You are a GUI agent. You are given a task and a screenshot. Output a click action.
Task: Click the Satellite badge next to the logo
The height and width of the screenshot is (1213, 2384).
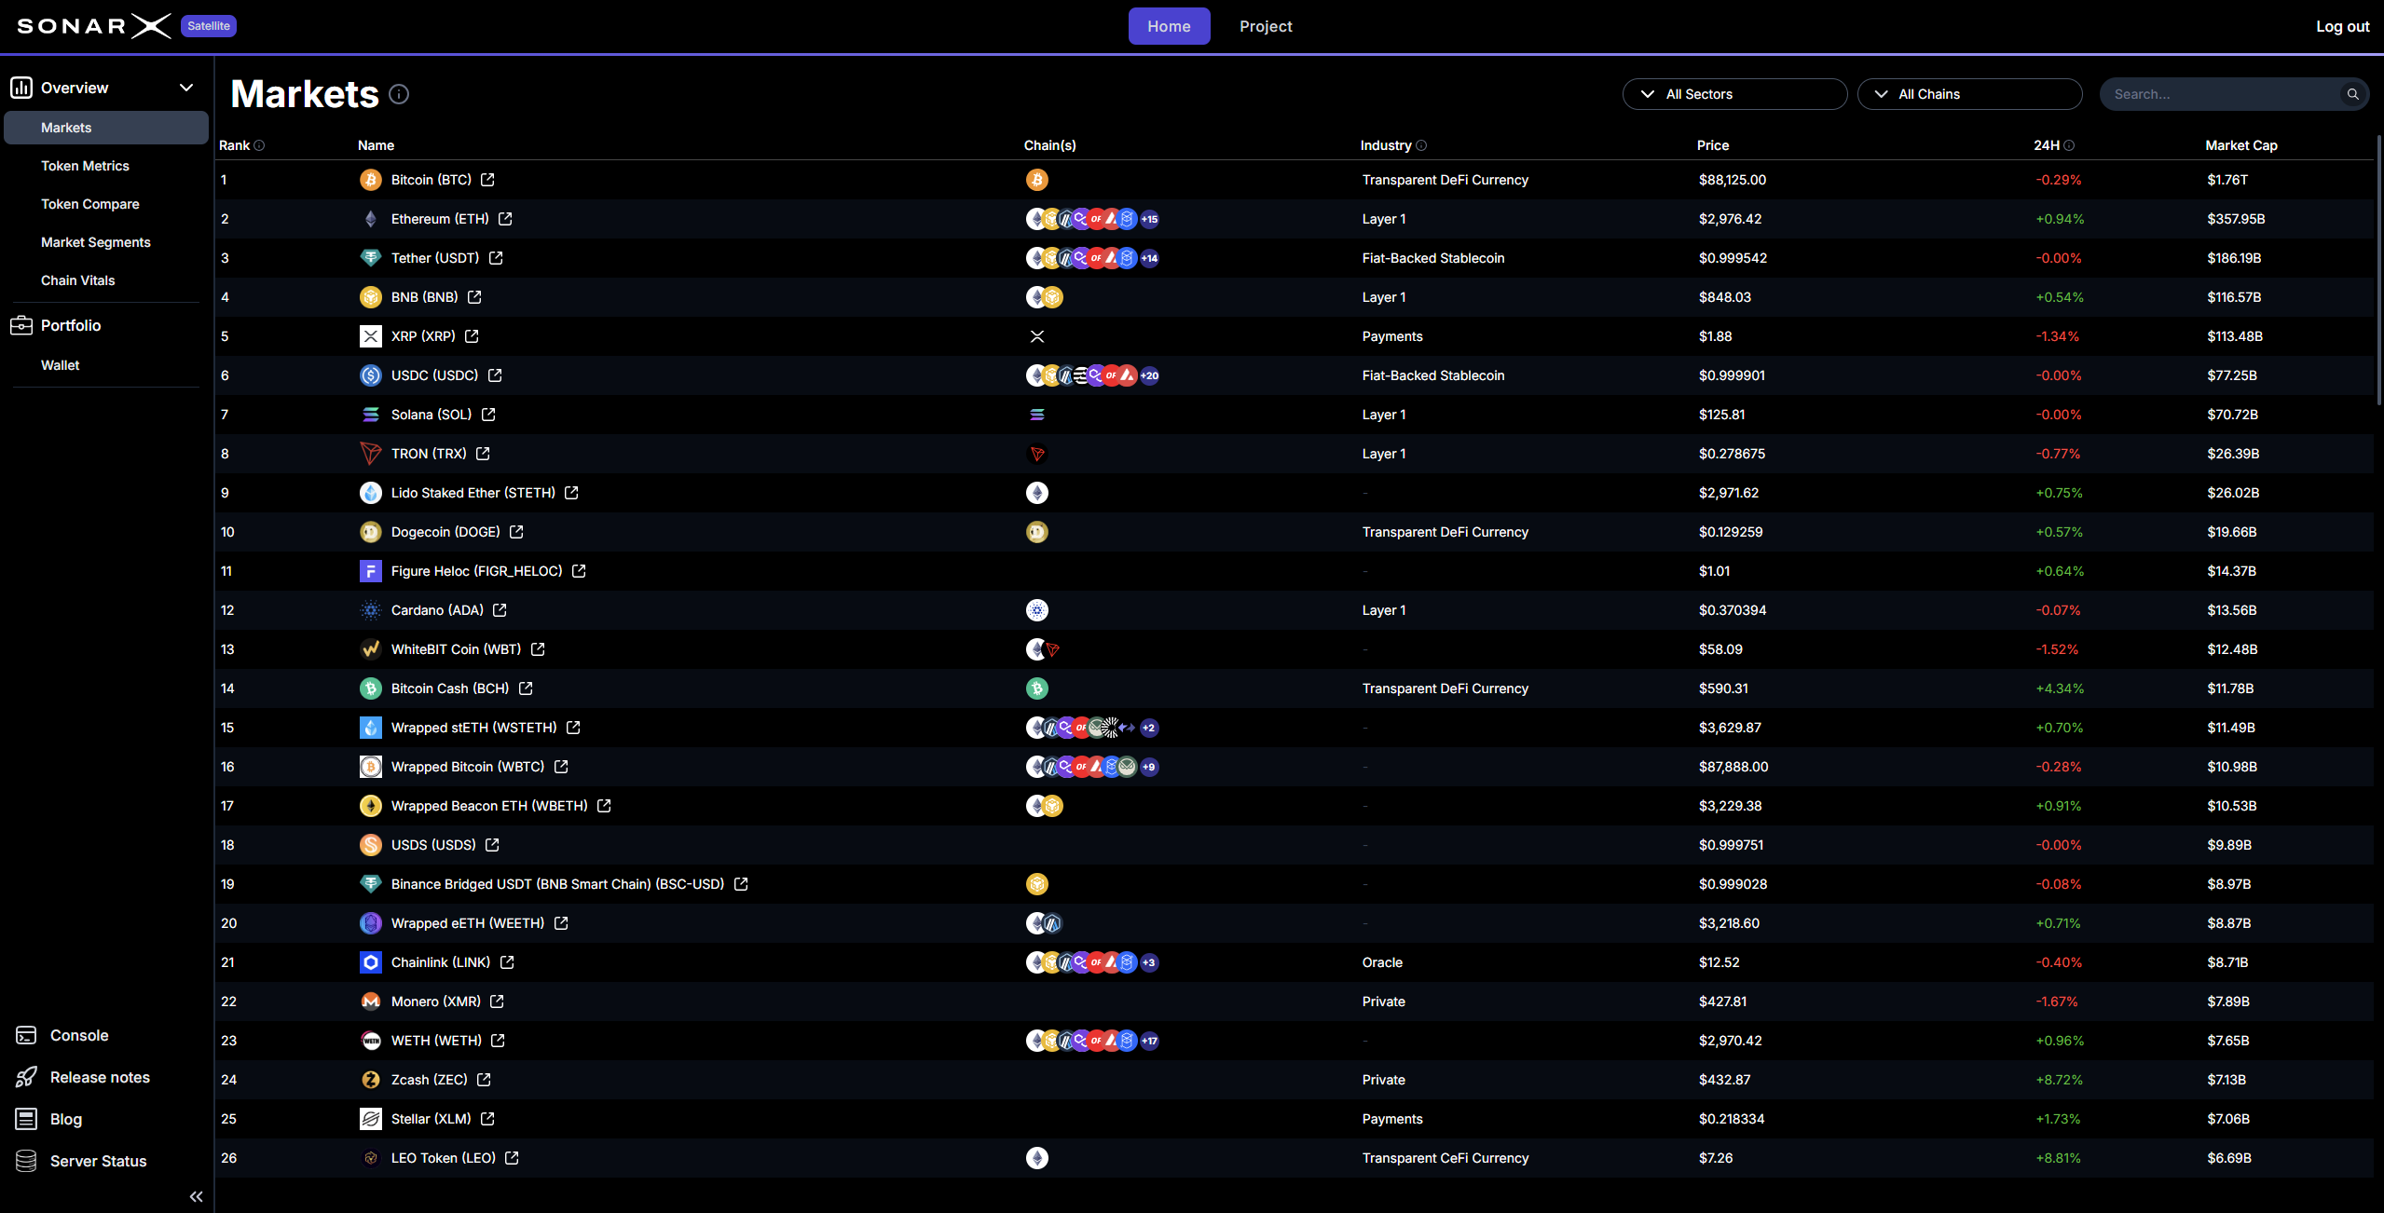pyautogui.click(x=207, y=25)
